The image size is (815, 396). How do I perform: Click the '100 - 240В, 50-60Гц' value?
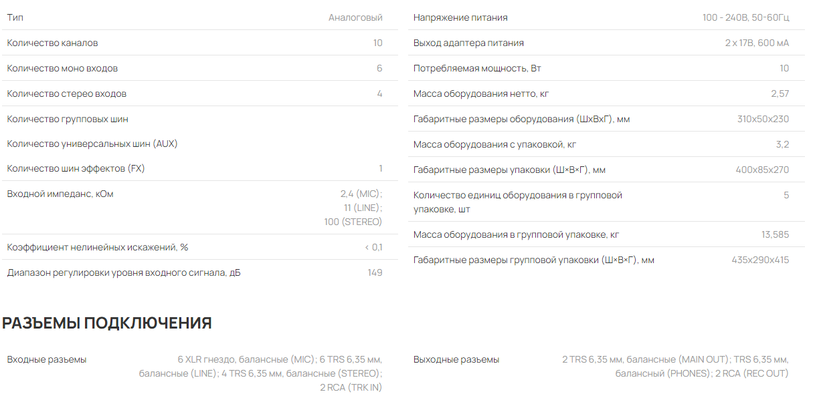tap(745, 17)
